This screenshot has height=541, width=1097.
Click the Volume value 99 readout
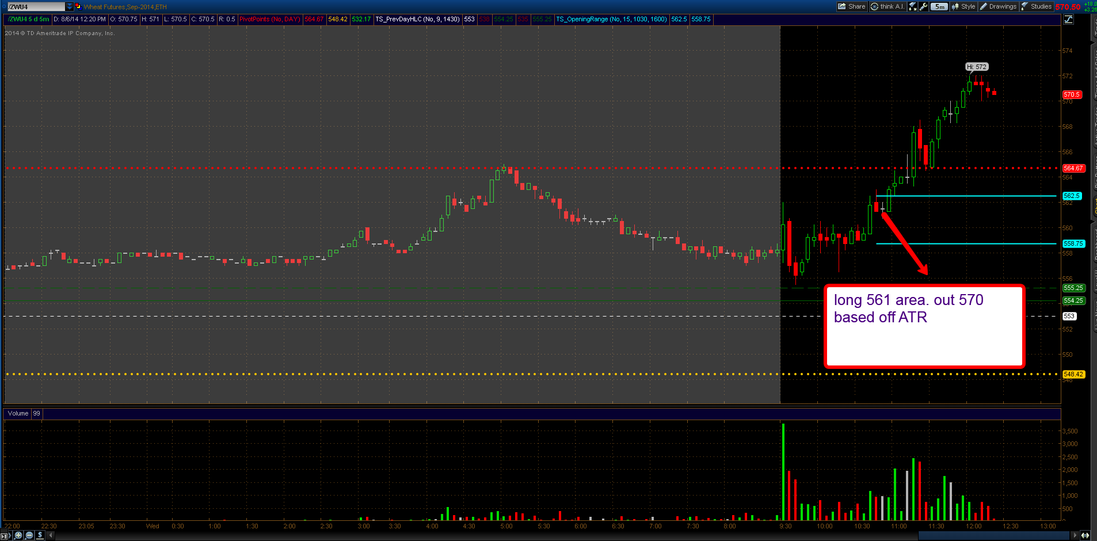coord(36,413)
